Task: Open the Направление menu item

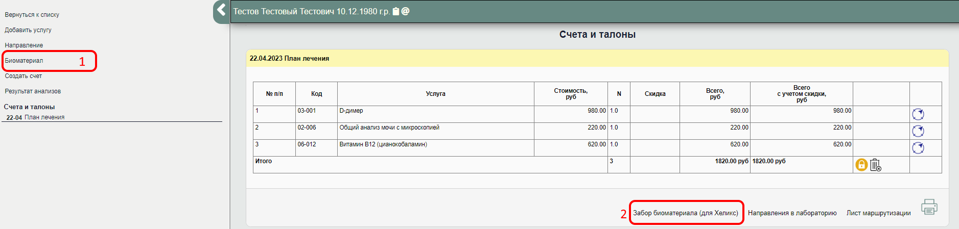Action: click(x=24, y=45)
